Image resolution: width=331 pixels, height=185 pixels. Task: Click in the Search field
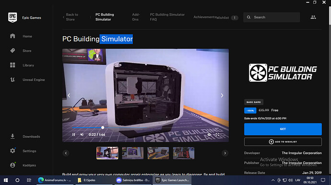(272, 17)
